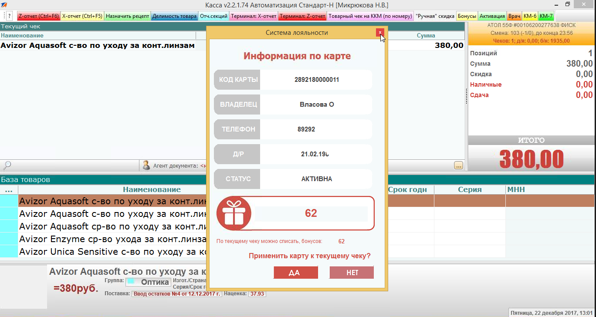Open Назначить рецепт from the toolbar
Screen dimensions: 596x317
pos(127,16)
